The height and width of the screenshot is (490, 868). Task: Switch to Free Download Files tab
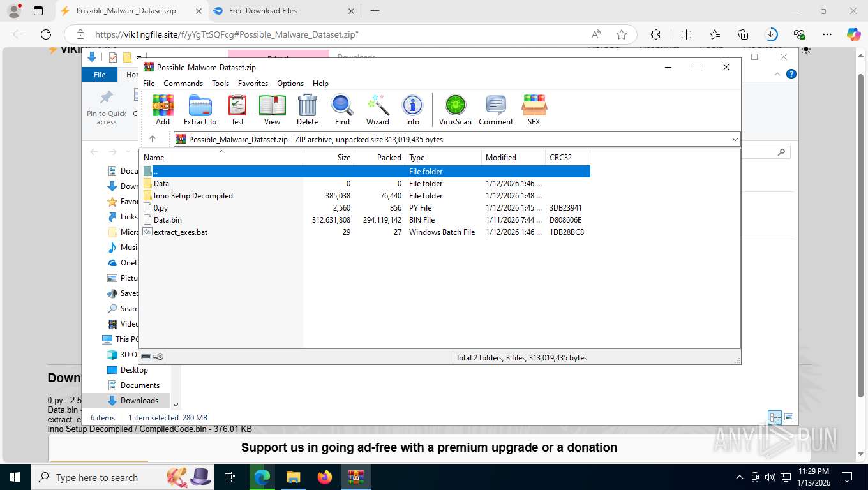285,11
